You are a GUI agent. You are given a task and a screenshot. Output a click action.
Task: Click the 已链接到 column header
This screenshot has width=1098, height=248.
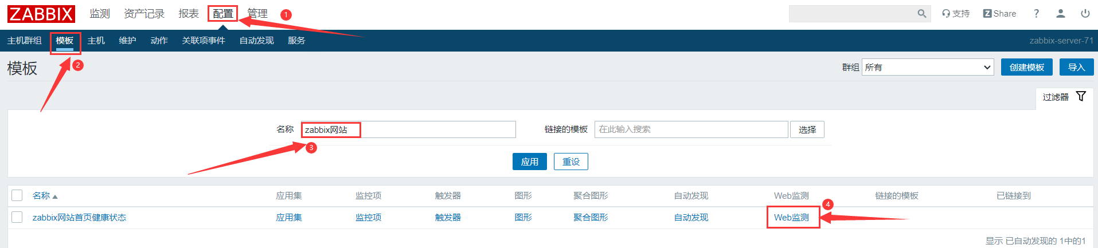[1014, 196]
